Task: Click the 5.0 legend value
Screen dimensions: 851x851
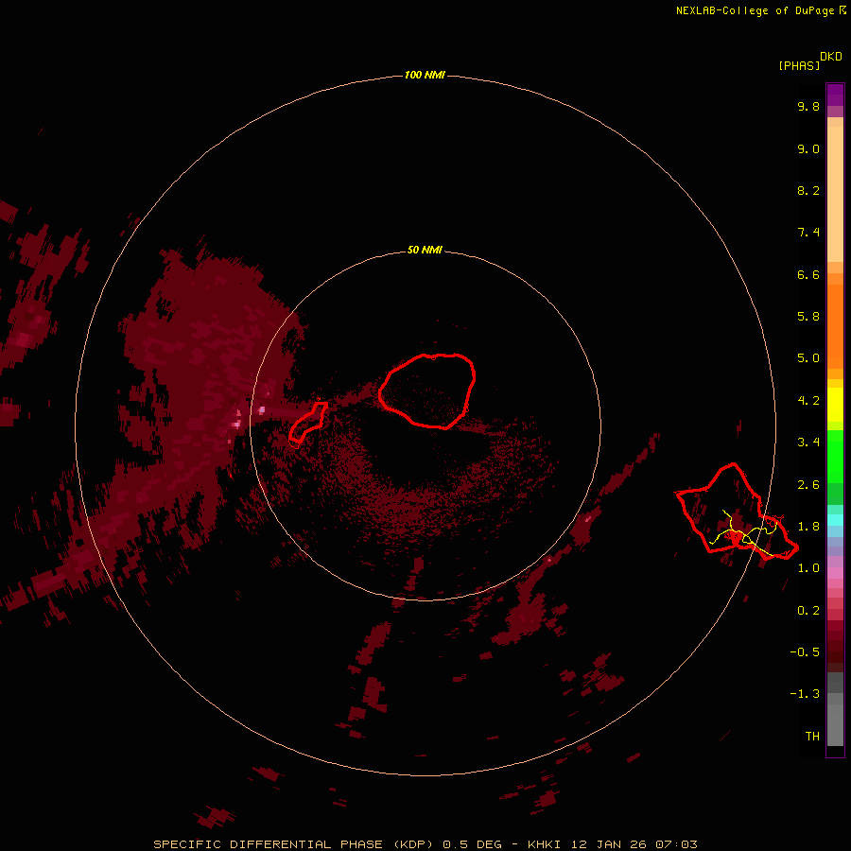Action: click(x=808, y=358)
